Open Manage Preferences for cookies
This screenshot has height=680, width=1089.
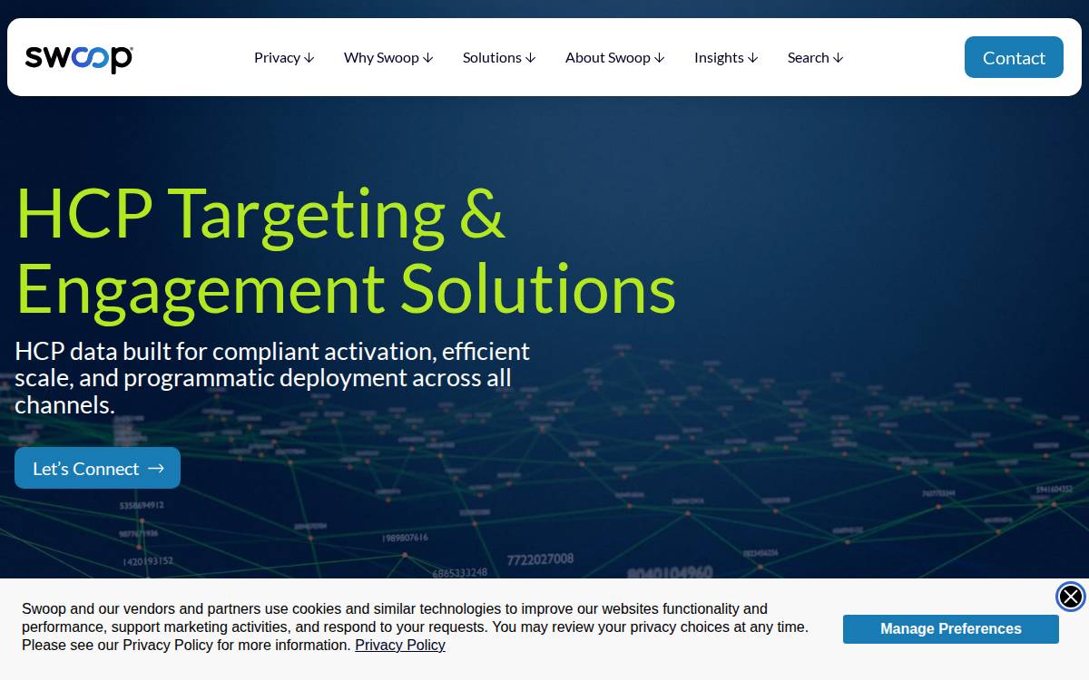point(951,629)
